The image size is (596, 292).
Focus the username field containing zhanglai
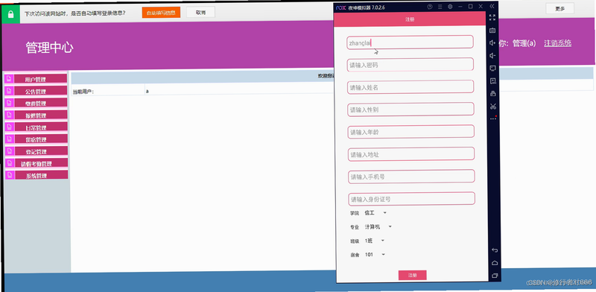click(410, 42)
